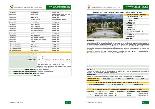155x109 pixels.
Task: Click the consultant footer text on page 150
Action: (17, 102)
